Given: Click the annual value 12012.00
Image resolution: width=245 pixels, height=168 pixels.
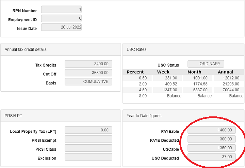Looking at the screenshot, I should [x=231, y=78].
